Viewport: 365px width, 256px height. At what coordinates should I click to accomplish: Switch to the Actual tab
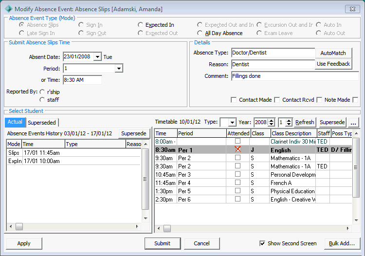[x=15, y=122]
